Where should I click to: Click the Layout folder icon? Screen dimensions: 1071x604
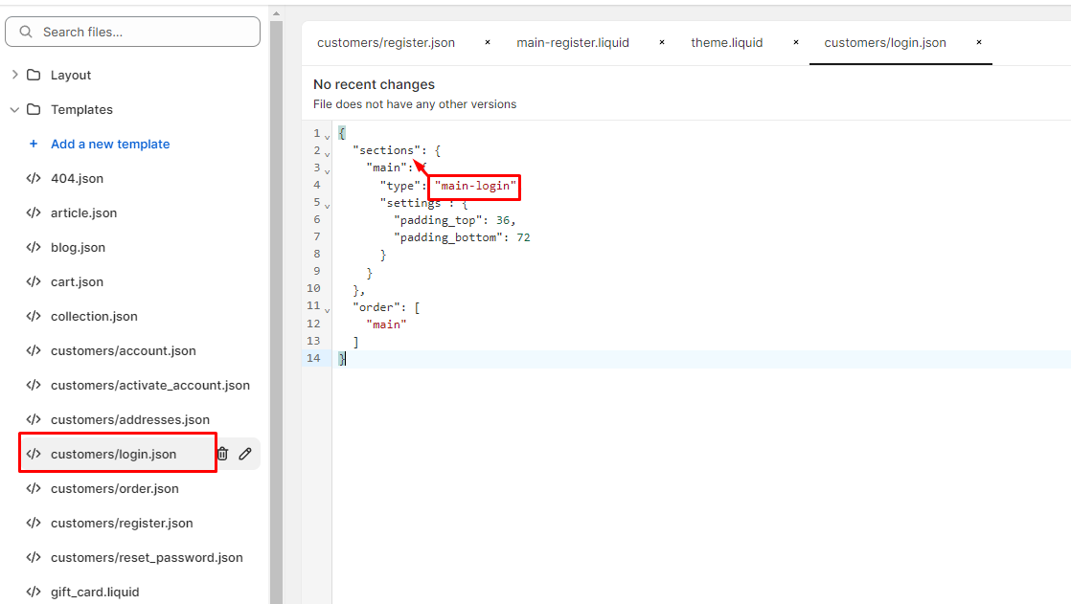click(x=34, y=75)
